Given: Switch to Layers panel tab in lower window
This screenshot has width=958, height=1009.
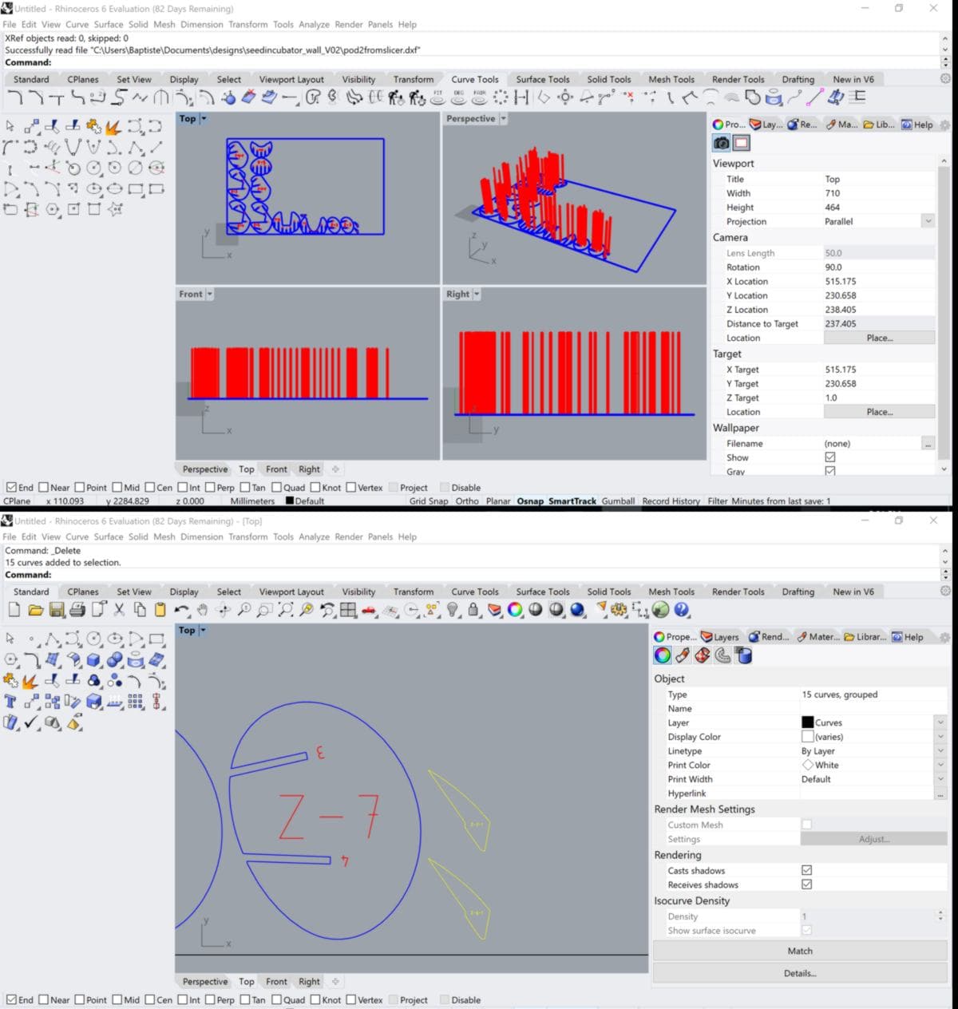Looking at the screenshot, I should point(720,637).
